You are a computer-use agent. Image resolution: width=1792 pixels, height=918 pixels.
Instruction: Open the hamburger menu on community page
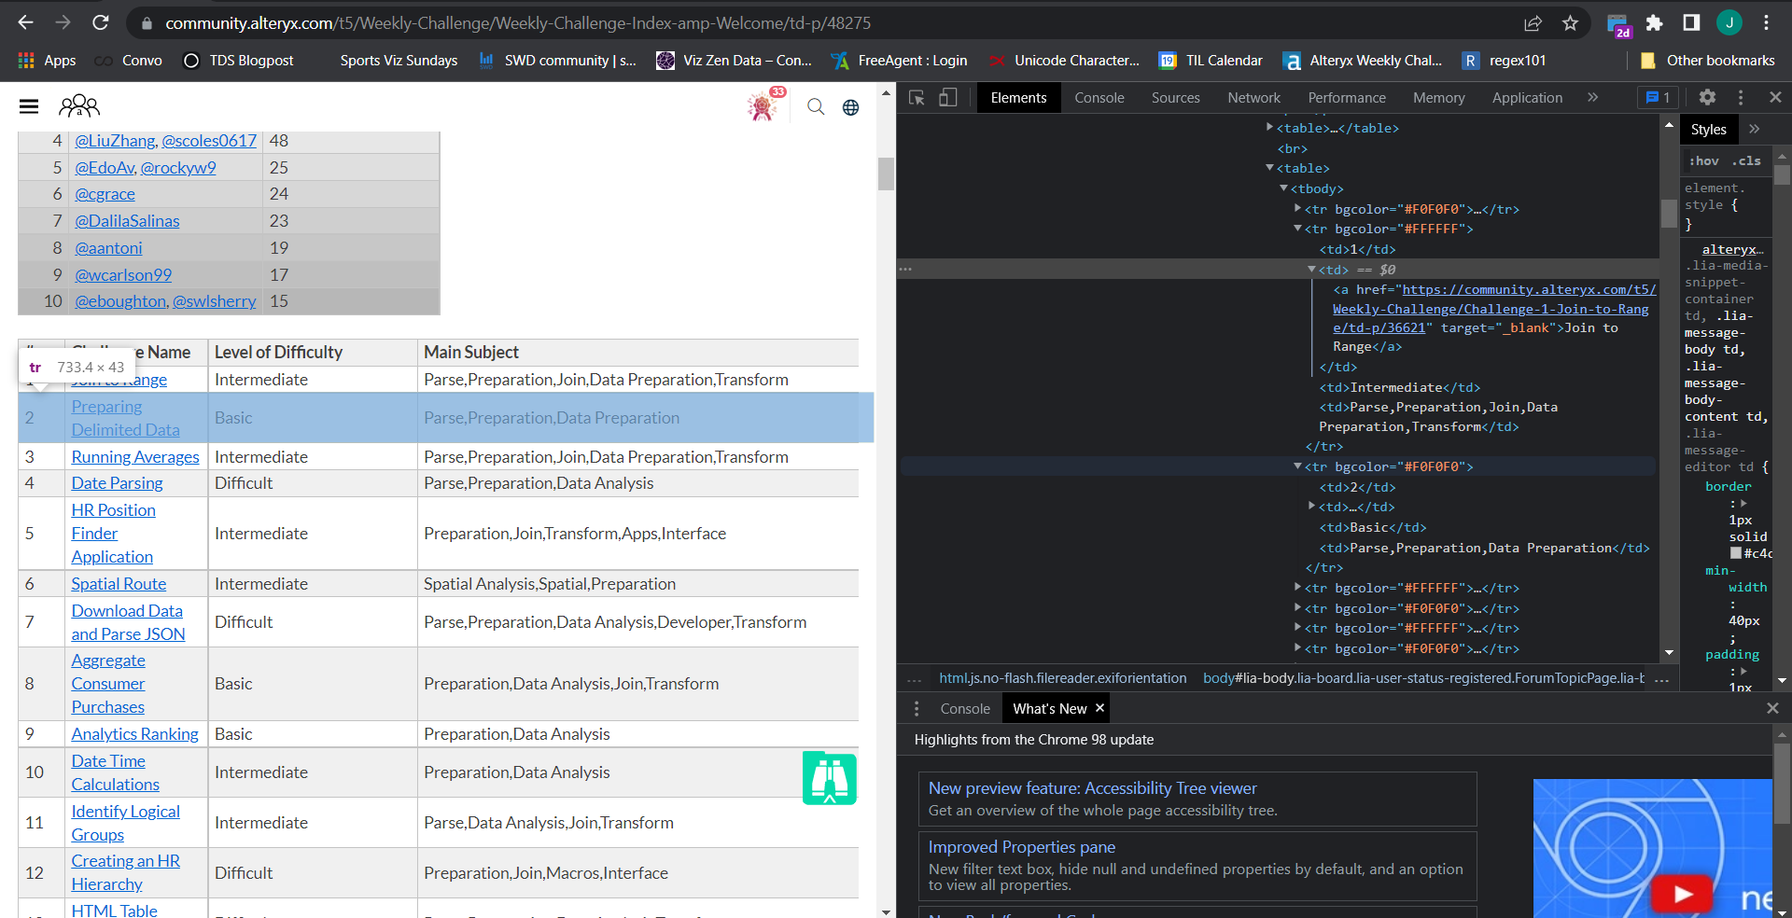click(x=29, y=107)
